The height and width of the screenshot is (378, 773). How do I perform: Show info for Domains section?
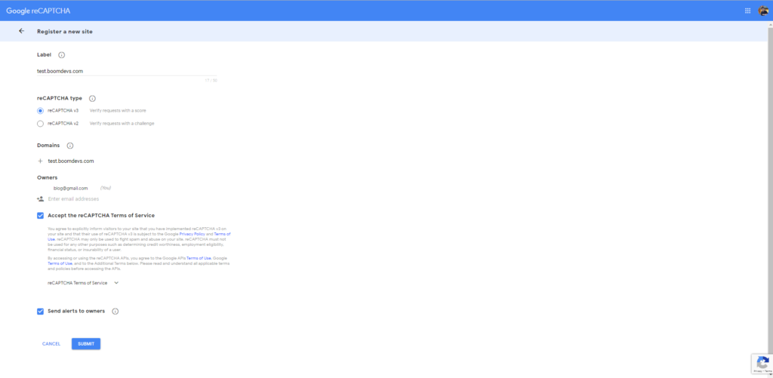pyautogui.click(x=70, y=146)
